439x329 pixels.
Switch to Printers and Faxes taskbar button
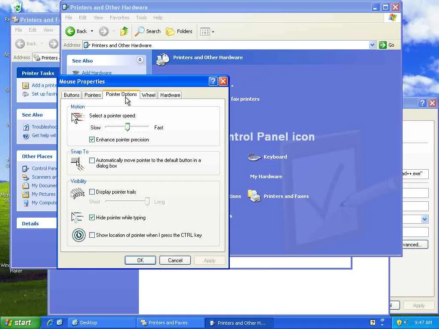(170, 323)
